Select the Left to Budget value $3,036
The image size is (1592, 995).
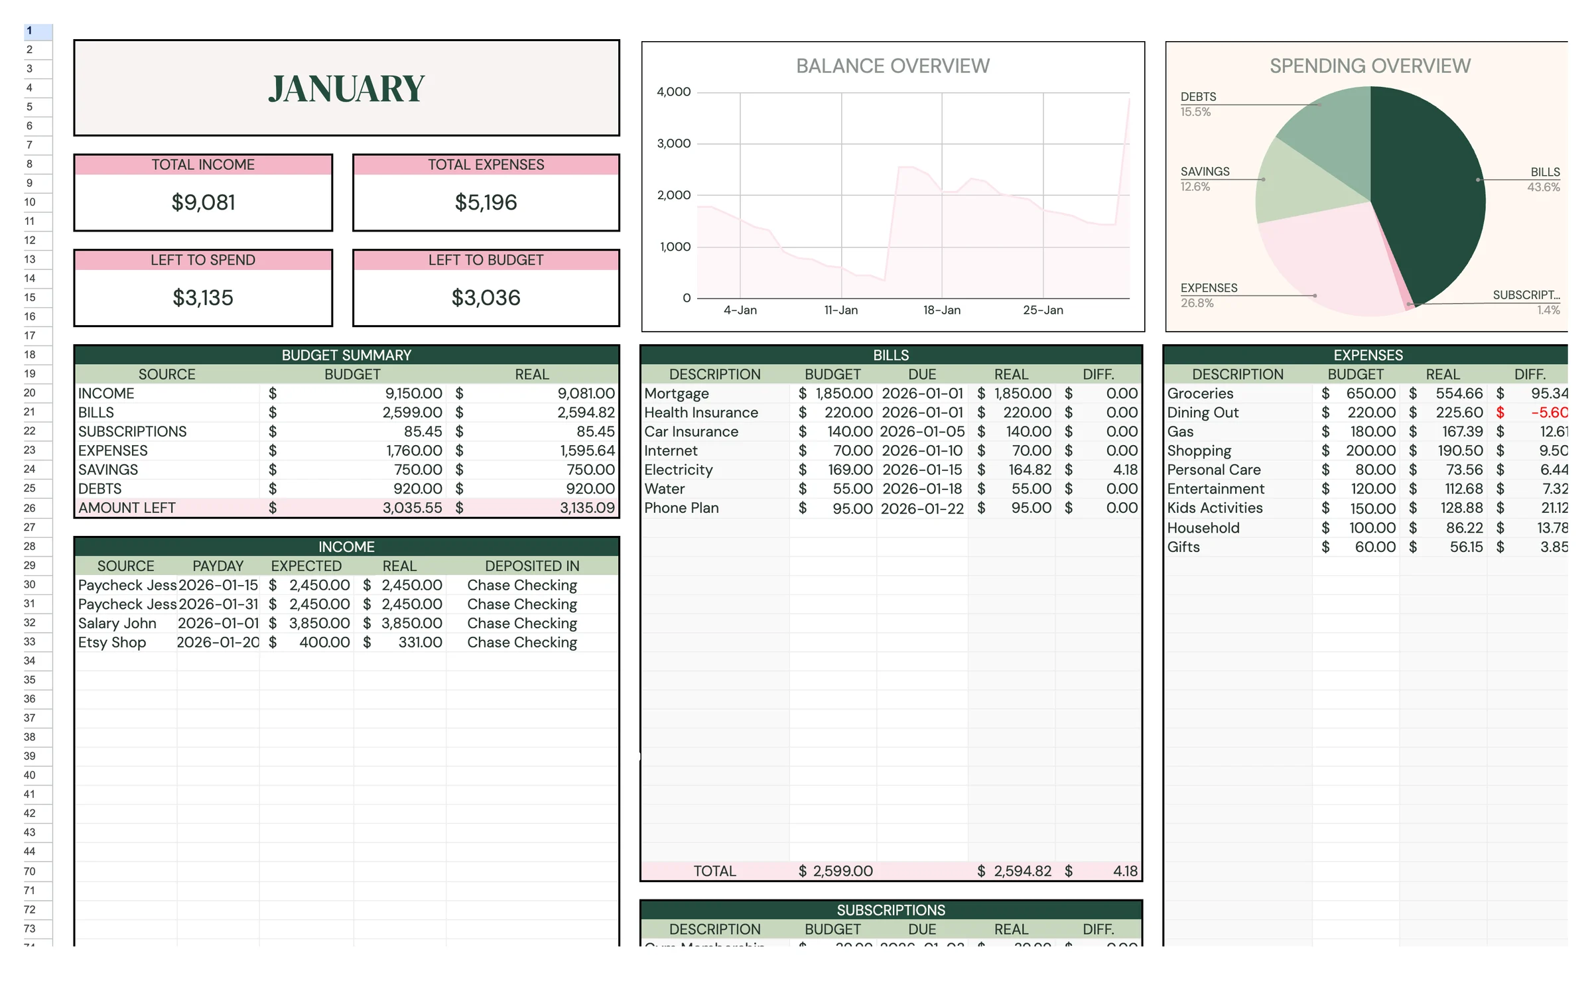pos(486,298)
